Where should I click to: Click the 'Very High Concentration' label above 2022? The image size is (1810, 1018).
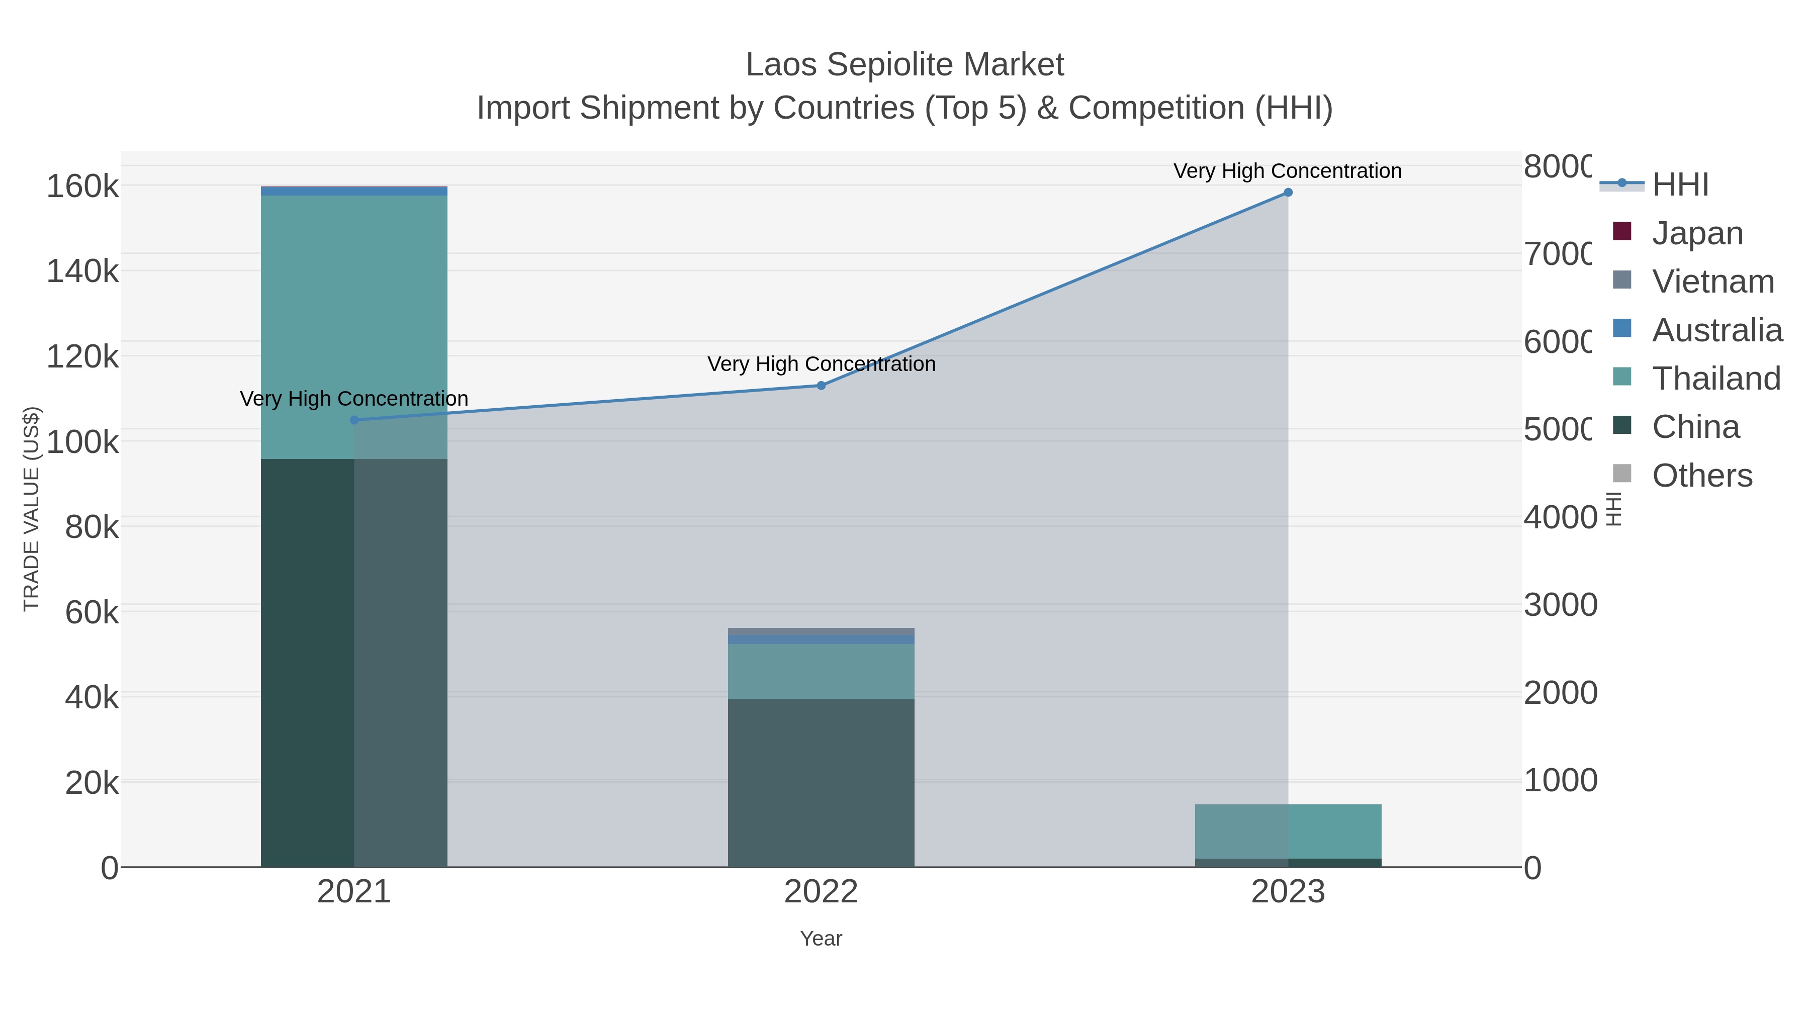[x=822, y=364]
